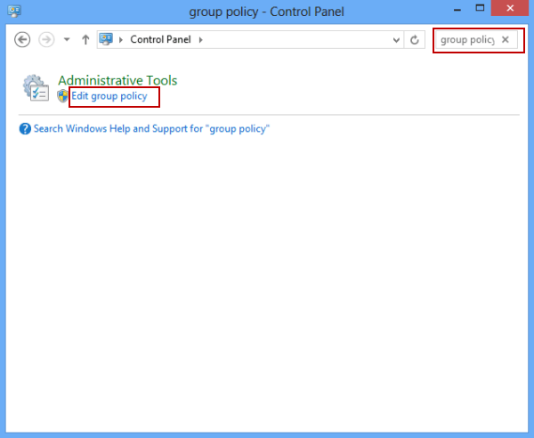This screenshot has height=438, width=534.
Task: Refresh the Control Panel view
Action: pos(415,40)
